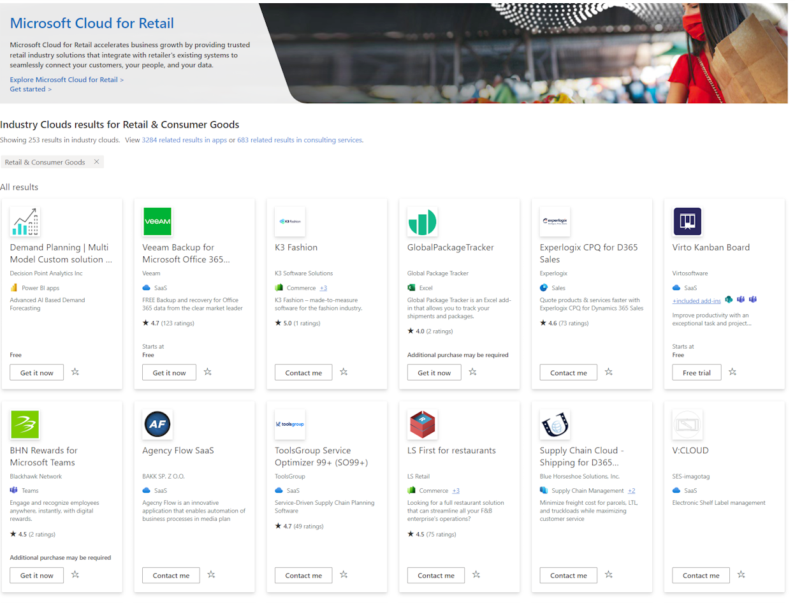Toggle the favorite star on K3 Fashion
795x603 pixels.
344,372
